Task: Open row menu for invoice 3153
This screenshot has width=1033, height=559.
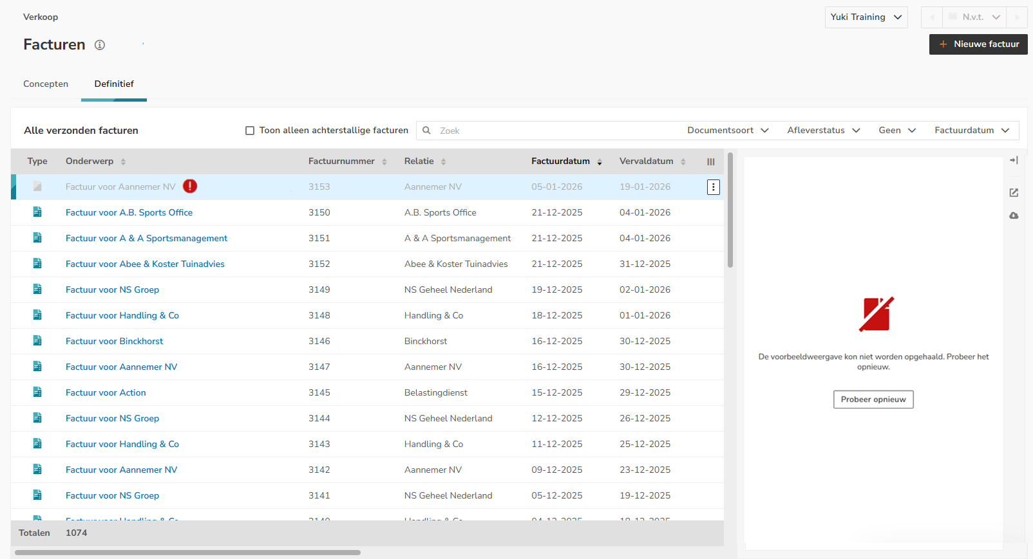Action: pos(713,187)
